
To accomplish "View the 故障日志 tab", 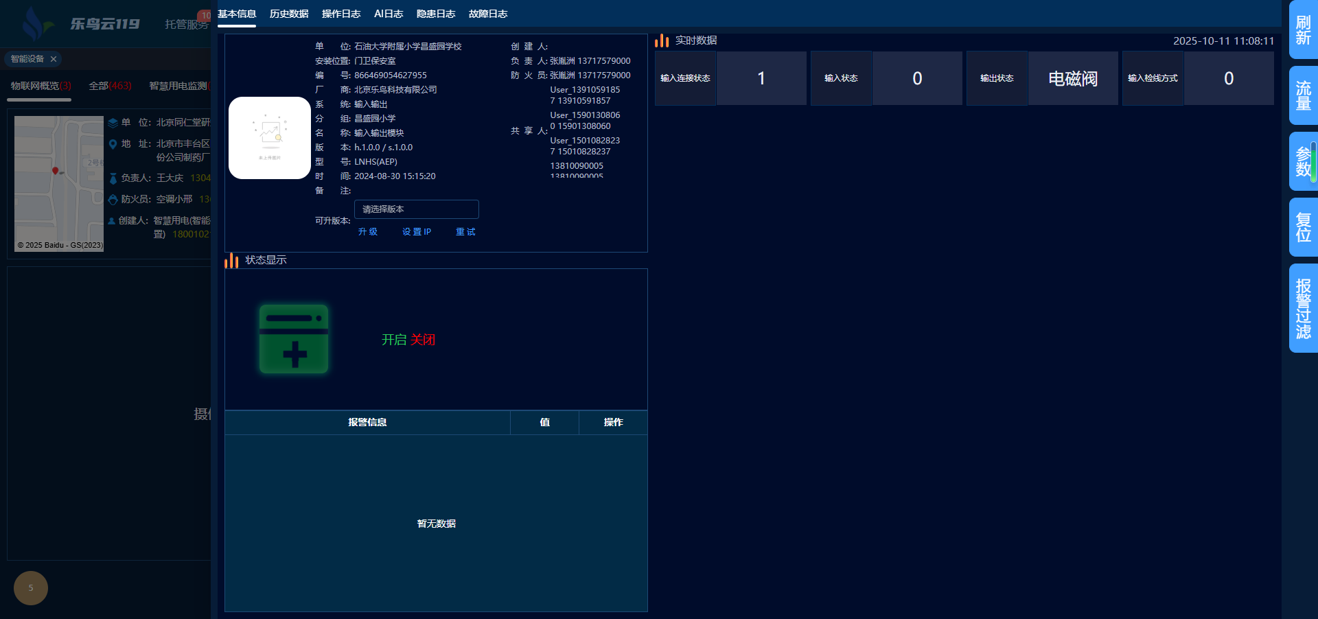I will tap(488, 14).
